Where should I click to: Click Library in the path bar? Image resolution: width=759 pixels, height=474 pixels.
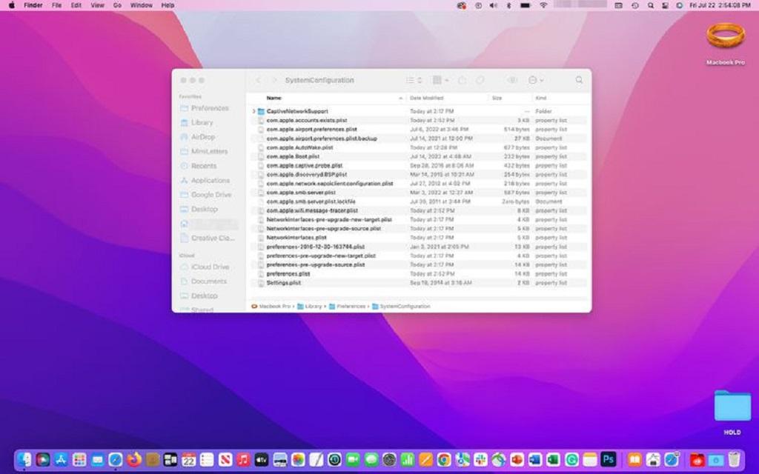pos(309,307)
